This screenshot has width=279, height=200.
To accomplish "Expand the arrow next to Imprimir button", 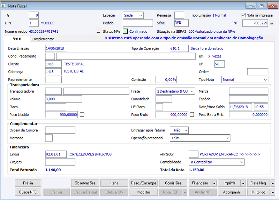I will coord(243,183).
